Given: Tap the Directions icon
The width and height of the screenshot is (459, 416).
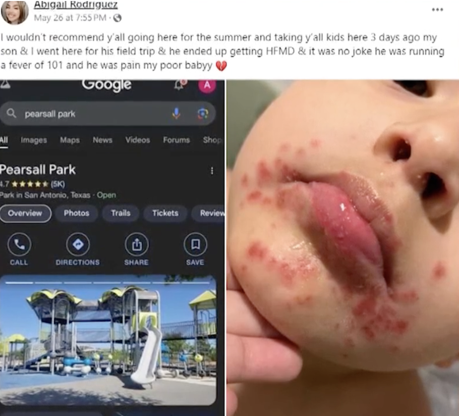Looking at the screenshot, I should point(78,244).
